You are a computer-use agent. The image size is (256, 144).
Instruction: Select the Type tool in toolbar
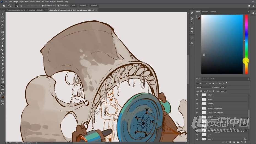[x=3, y=72]
